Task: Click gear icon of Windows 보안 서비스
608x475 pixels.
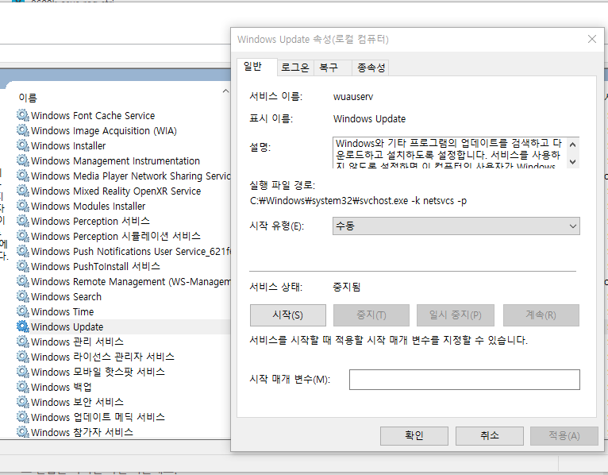Action: click(x=22, y=402)
